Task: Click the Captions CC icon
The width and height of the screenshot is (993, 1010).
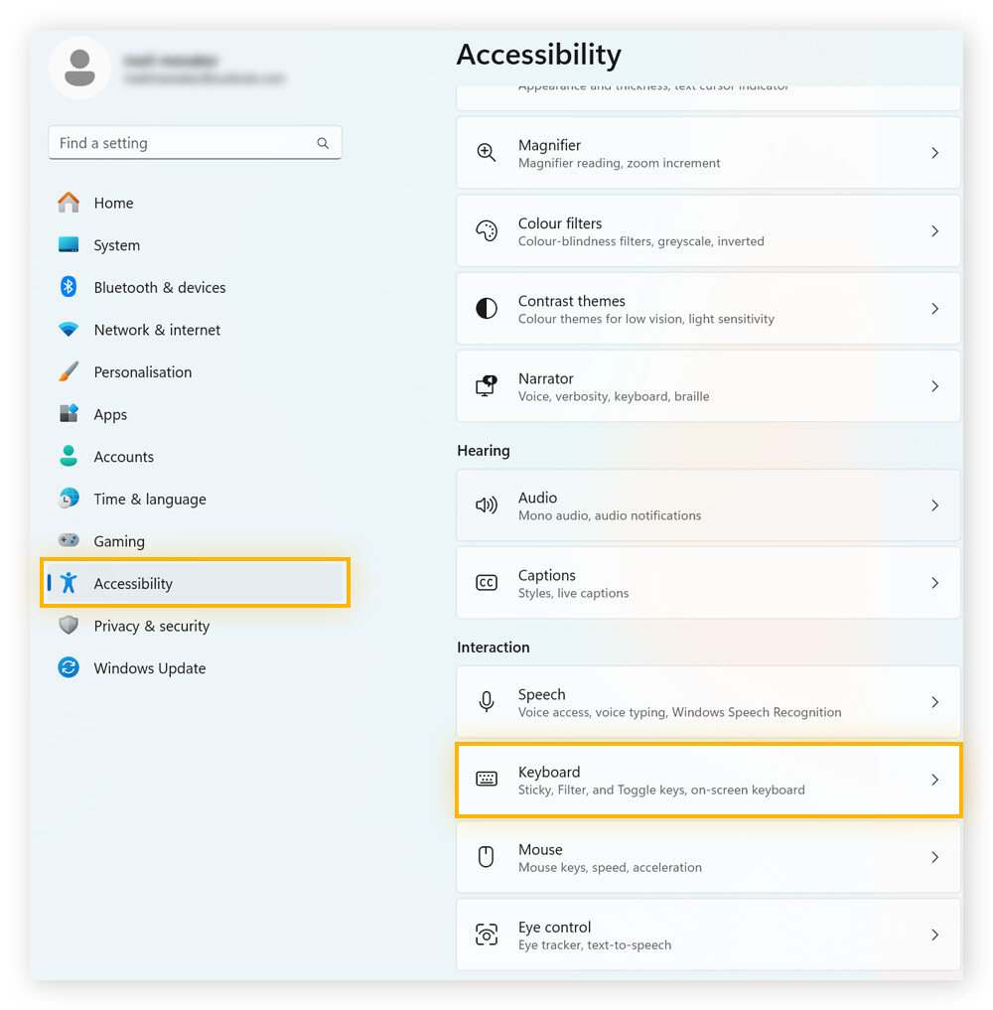Action: pos(486,583)
